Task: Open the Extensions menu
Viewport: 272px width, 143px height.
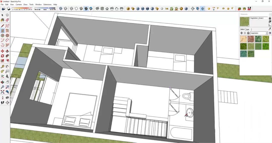Action: tap(47, 5)
